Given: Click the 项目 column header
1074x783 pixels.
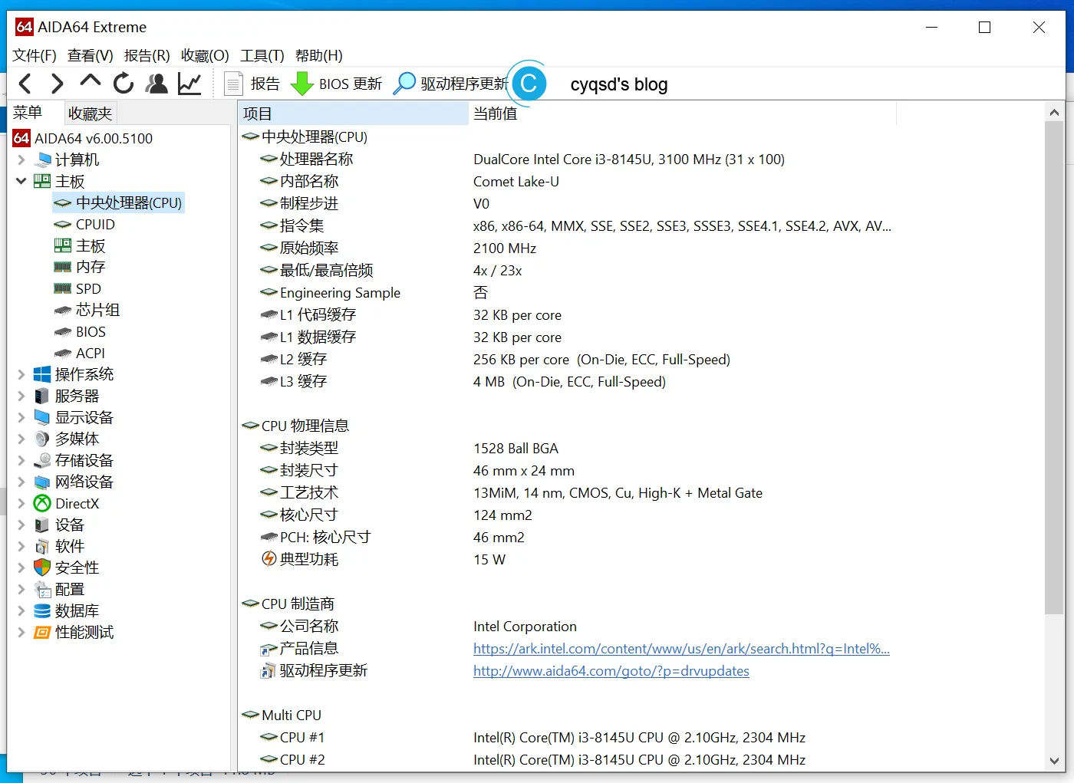Looking at the screenshot, I should pyautogui.click(x=353, y=114).
